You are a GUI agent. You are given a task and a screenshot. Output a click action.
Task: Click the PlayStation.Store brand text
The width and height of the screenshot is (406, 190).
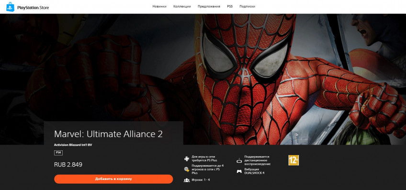[x=33, y=8]
